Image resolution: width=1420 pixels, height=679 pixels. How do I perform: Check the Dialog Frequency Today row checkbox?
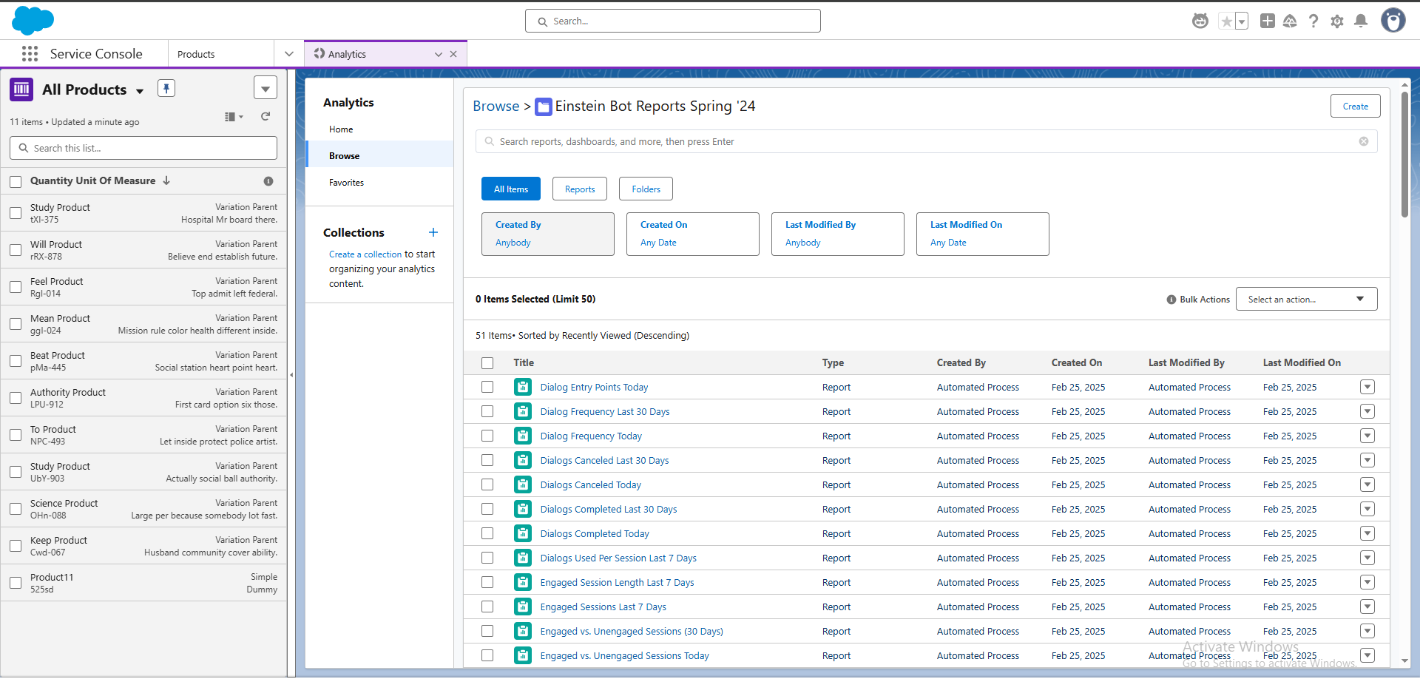[487, 436]
